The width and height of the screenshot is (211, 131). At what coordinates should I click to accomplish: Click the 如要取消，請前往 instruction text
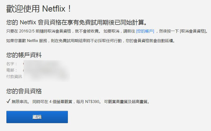pos(119,31)
